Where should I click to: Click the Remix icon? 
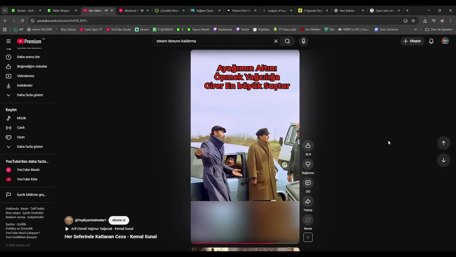(x=308, y=220)
